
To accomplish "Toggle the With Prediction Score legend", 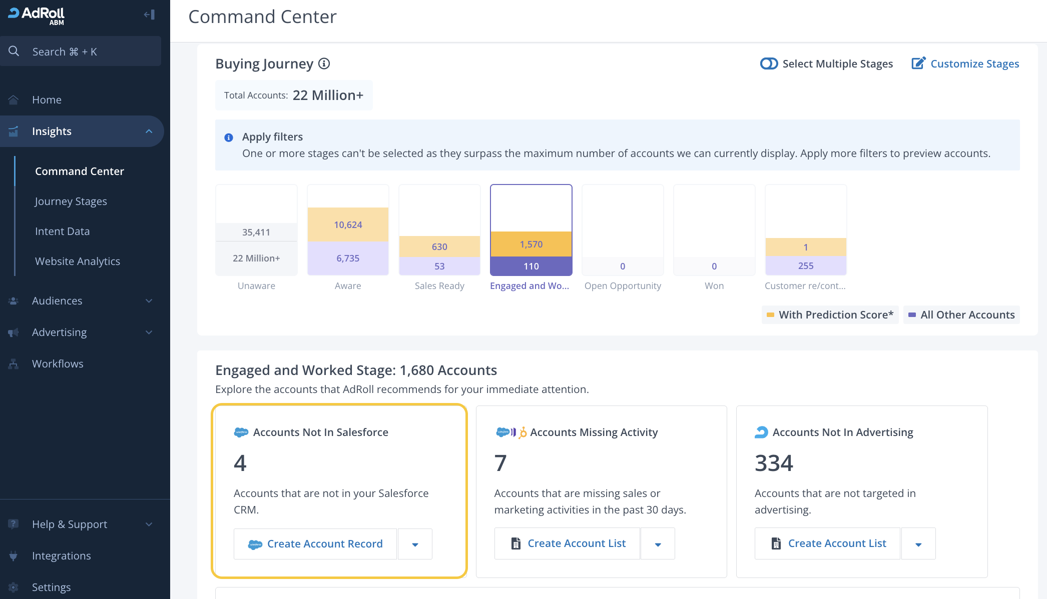I will click(x=830, y=315).
